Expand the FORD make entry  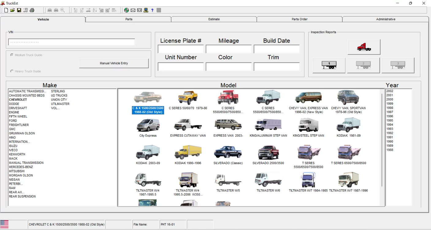[13, 121]
